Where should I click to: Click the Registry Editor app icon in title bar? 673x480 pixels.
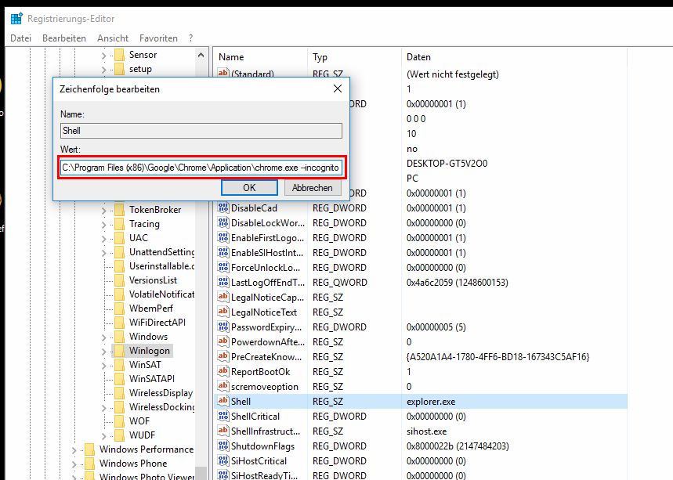16,19
